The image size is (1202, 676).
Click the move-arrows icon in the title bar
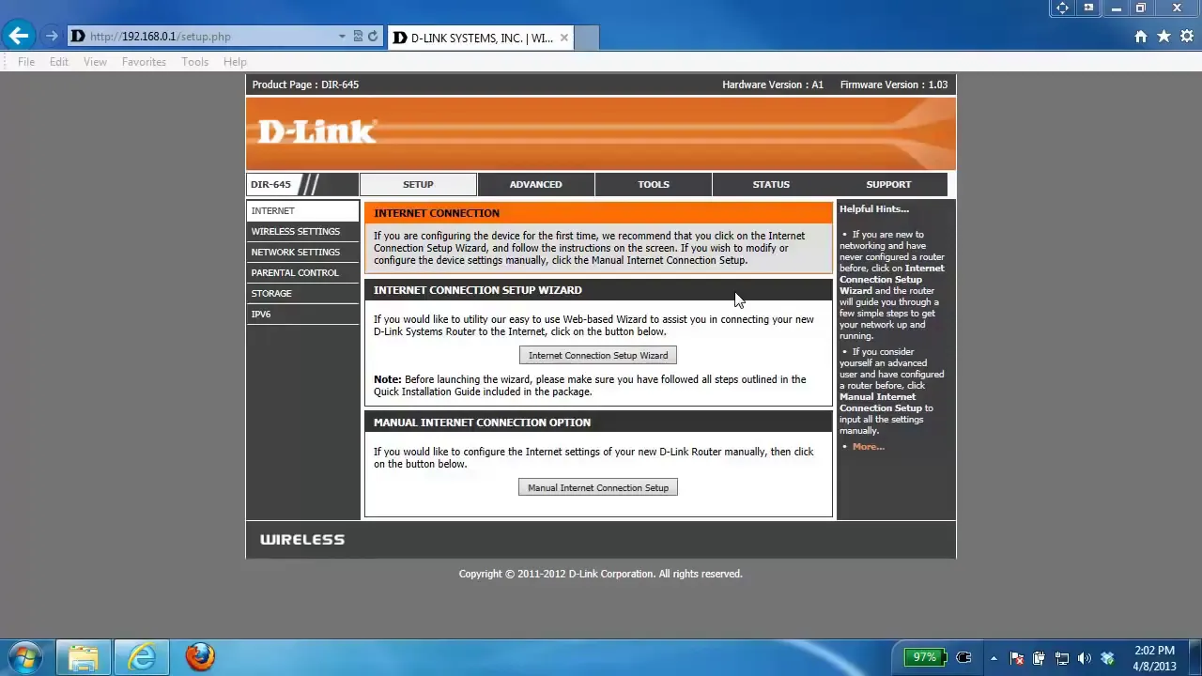pos(1062,8)
